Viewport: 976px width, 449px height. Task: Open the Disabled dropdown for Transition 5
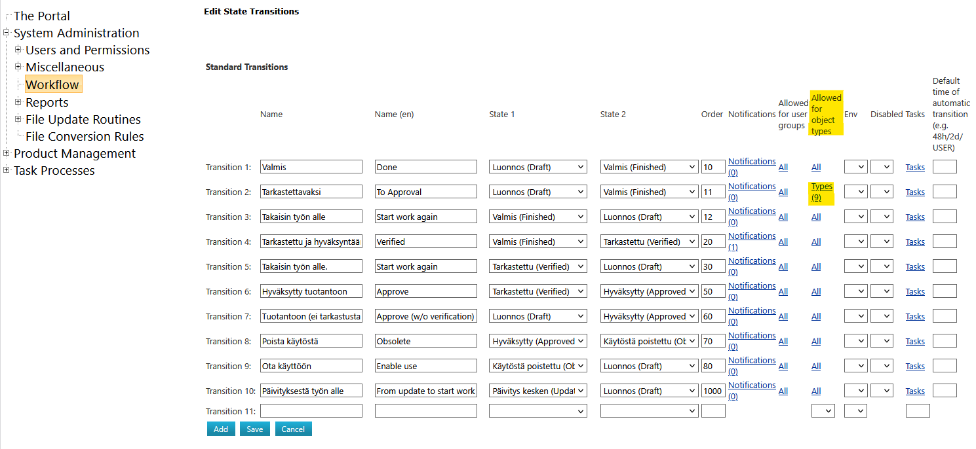[x=882, y=266]
